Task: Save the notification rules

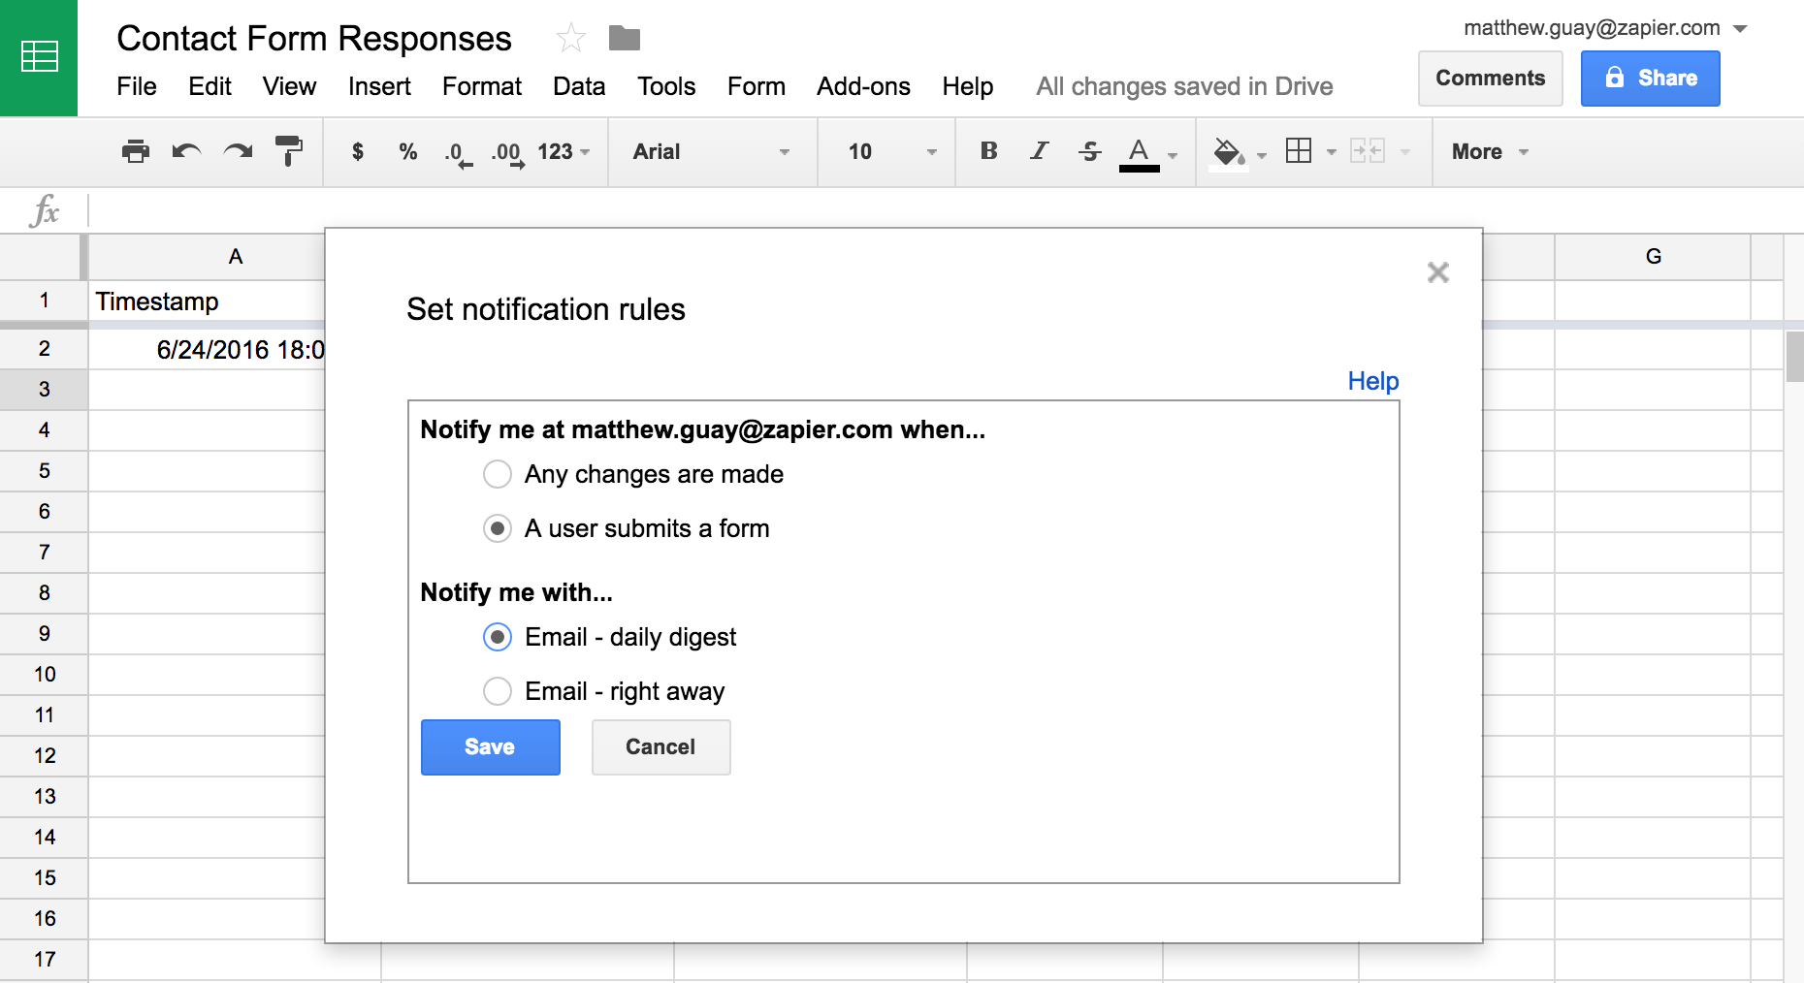Action: pos(490,746)
